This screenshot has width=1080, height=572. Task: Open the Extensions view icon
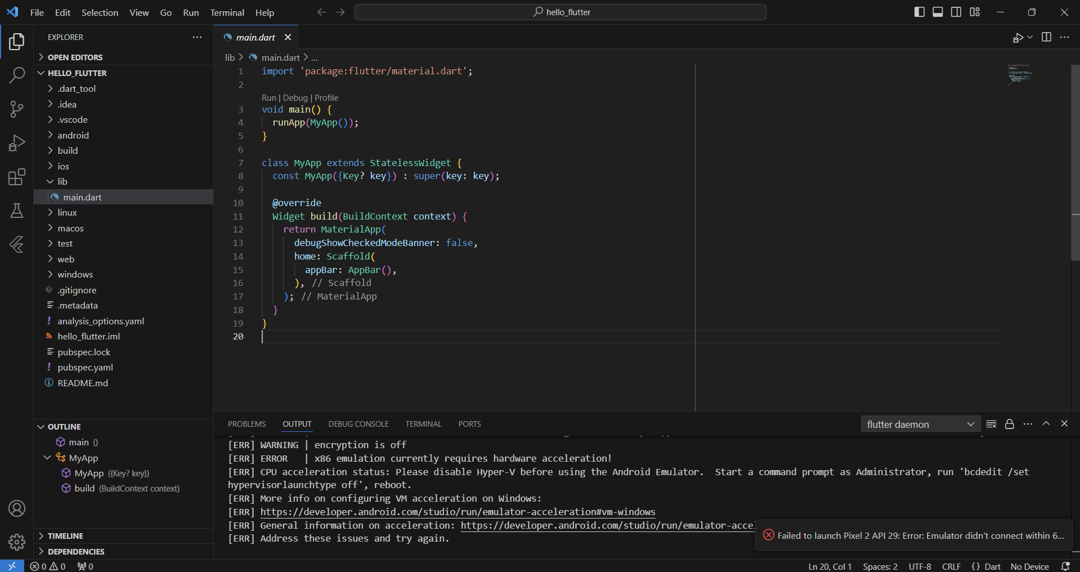point(17,177)
